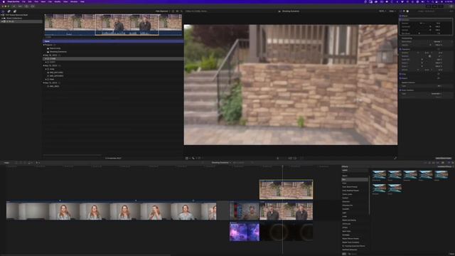Open the Hide Rejected filter dropdown
The image size is (455, 256).
(x=162, y=11)
